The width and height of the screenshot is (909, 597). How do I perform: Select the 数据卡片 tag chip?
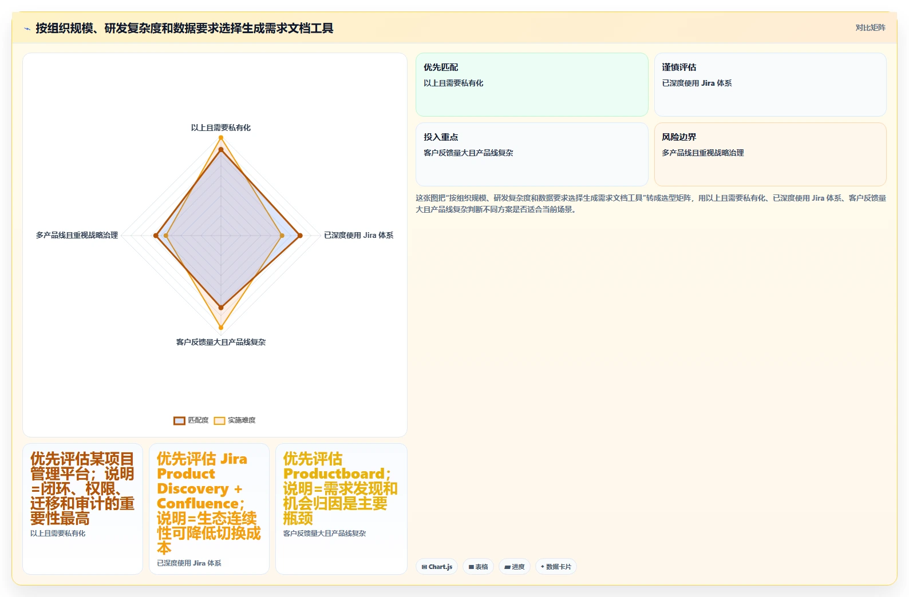pyautogui.click(x=555, y=567)
